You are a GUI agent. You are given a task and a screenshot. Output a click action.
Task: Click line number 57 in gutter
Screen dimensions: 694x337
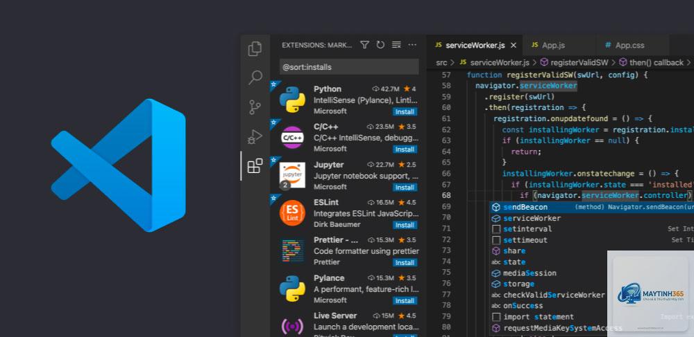[446, 75]
